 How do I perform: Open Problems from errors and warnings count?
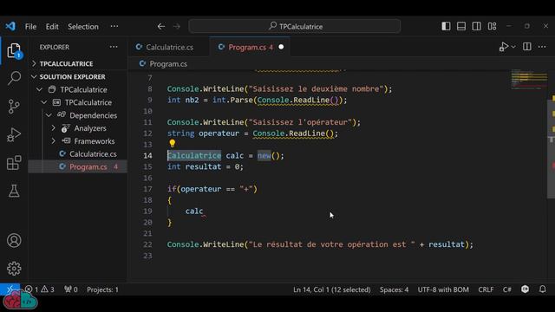[40, 289]
